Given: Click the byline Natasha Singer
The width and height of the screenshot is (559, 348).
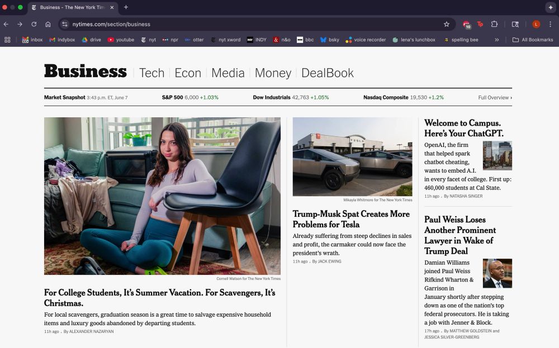Looking at the screenshot, I should click(x=466, y=196).
